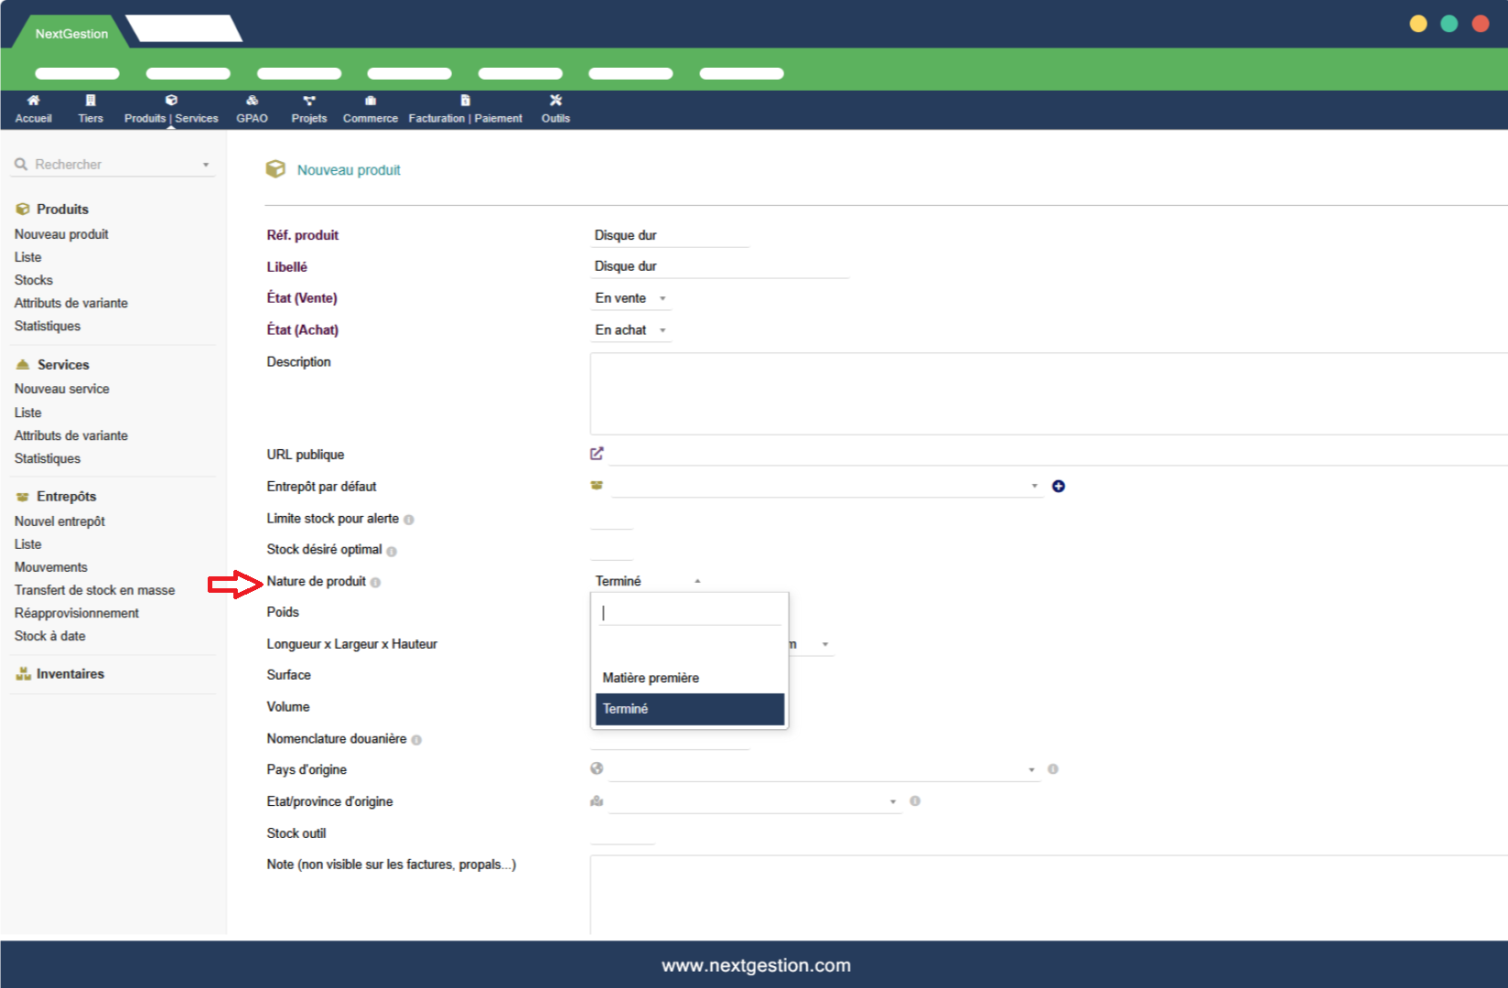Click the Accueil home icon
Screen dimensions: 1508x988
click(x=33, y=101)
